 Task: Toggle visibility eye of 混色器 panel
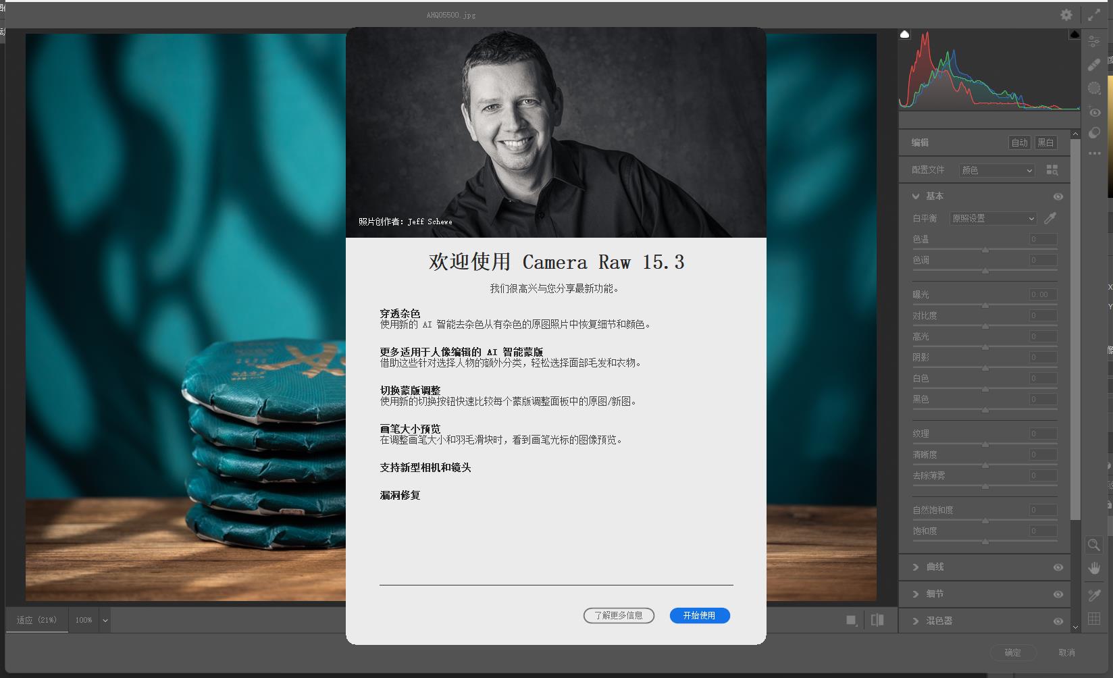(x=1058, y=621)
